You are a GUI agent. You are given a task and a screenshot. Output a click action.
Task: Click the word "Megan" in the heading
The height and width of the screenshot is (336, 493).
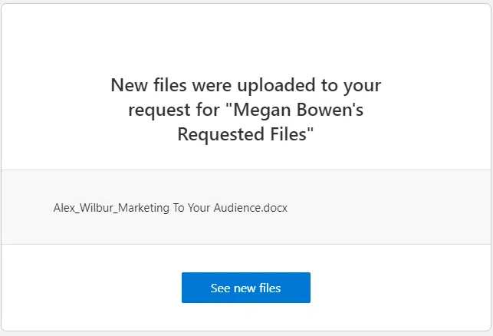(x=263, y=110)
